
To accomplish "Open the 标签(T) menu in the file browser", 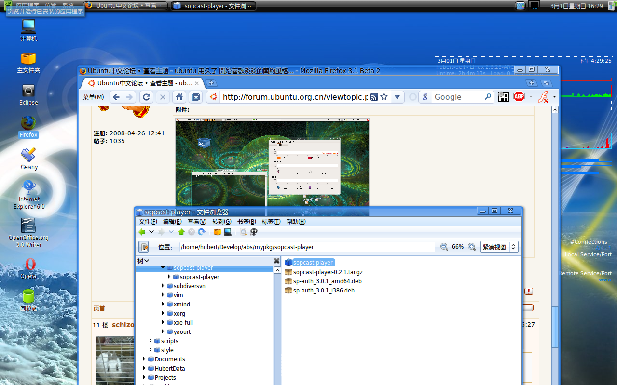I will tap(271, 222).
